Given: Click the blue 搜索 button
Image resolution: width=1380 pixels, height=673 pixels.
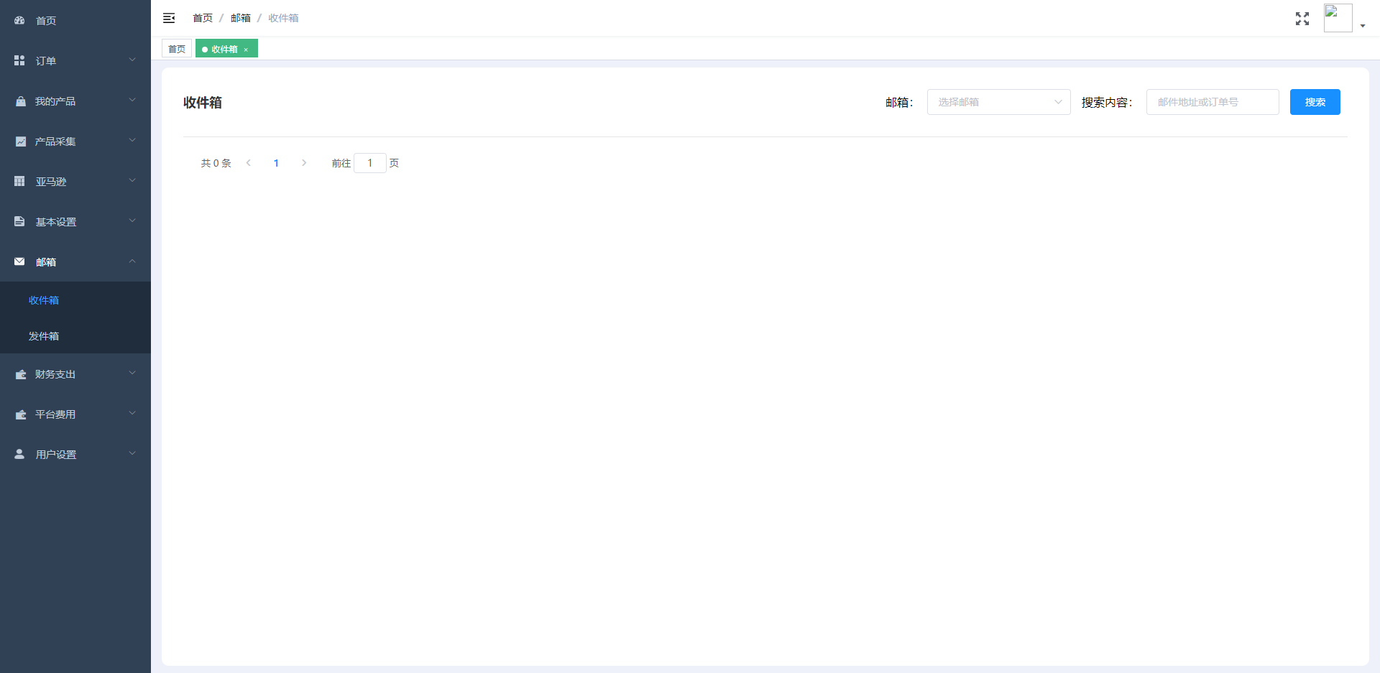Looking at the screenshot, I should (1315, 102).
